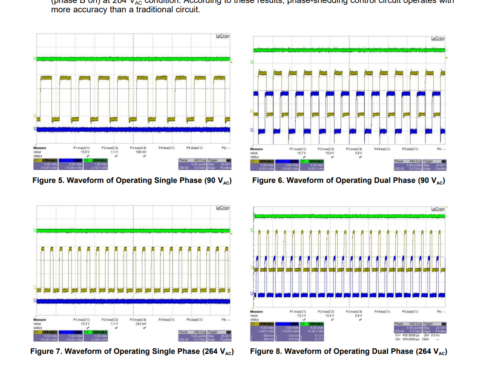This screenshot has width=478, height=387.
Task: Click caption "Figure 6. Waveform of Operating Dual Phase"
Action: click(349, 181)
